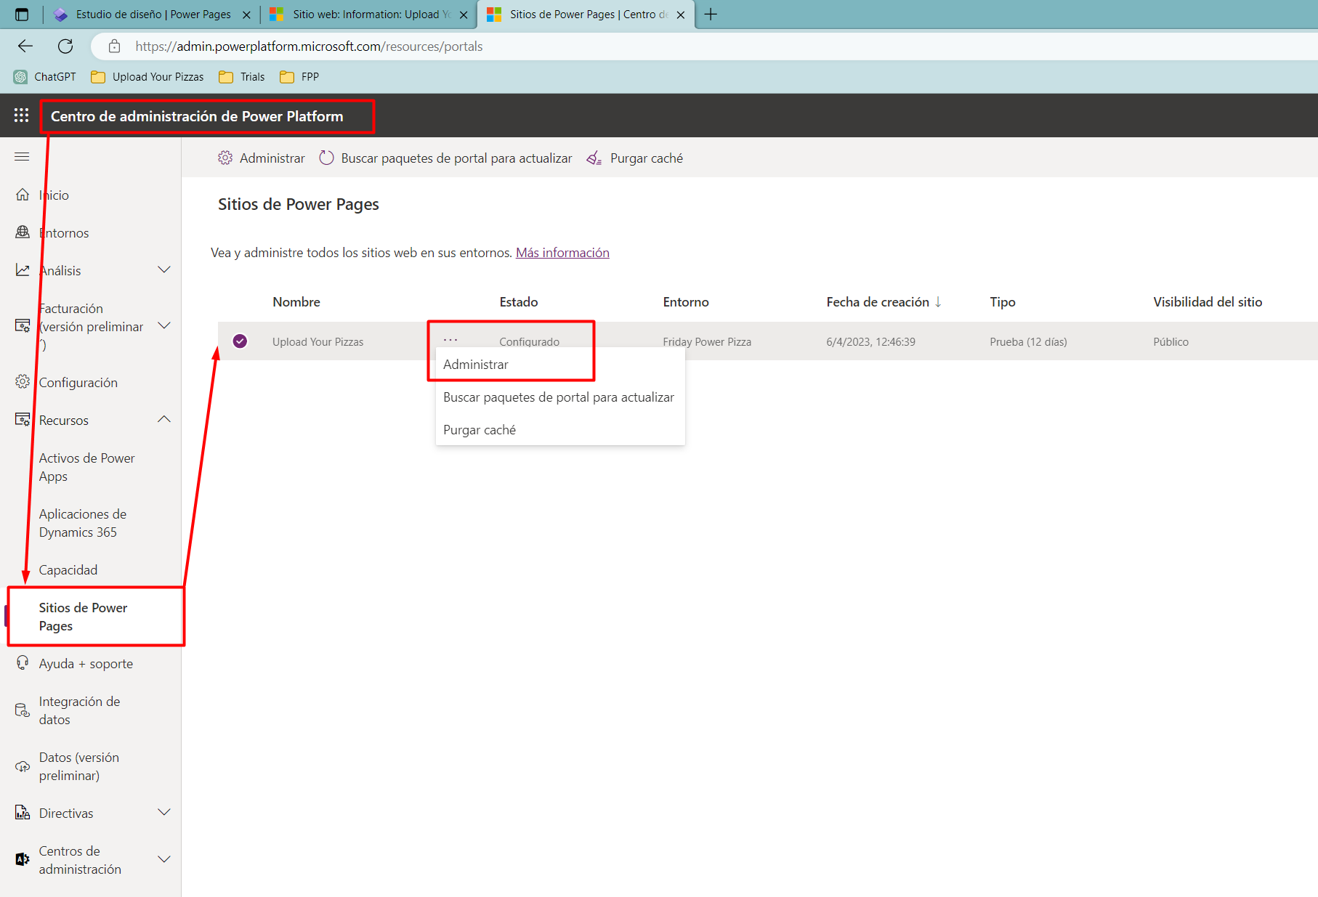1318x897 pixels.
Task: Collapse the Recursos section chevron
Action: click(164, 420)
